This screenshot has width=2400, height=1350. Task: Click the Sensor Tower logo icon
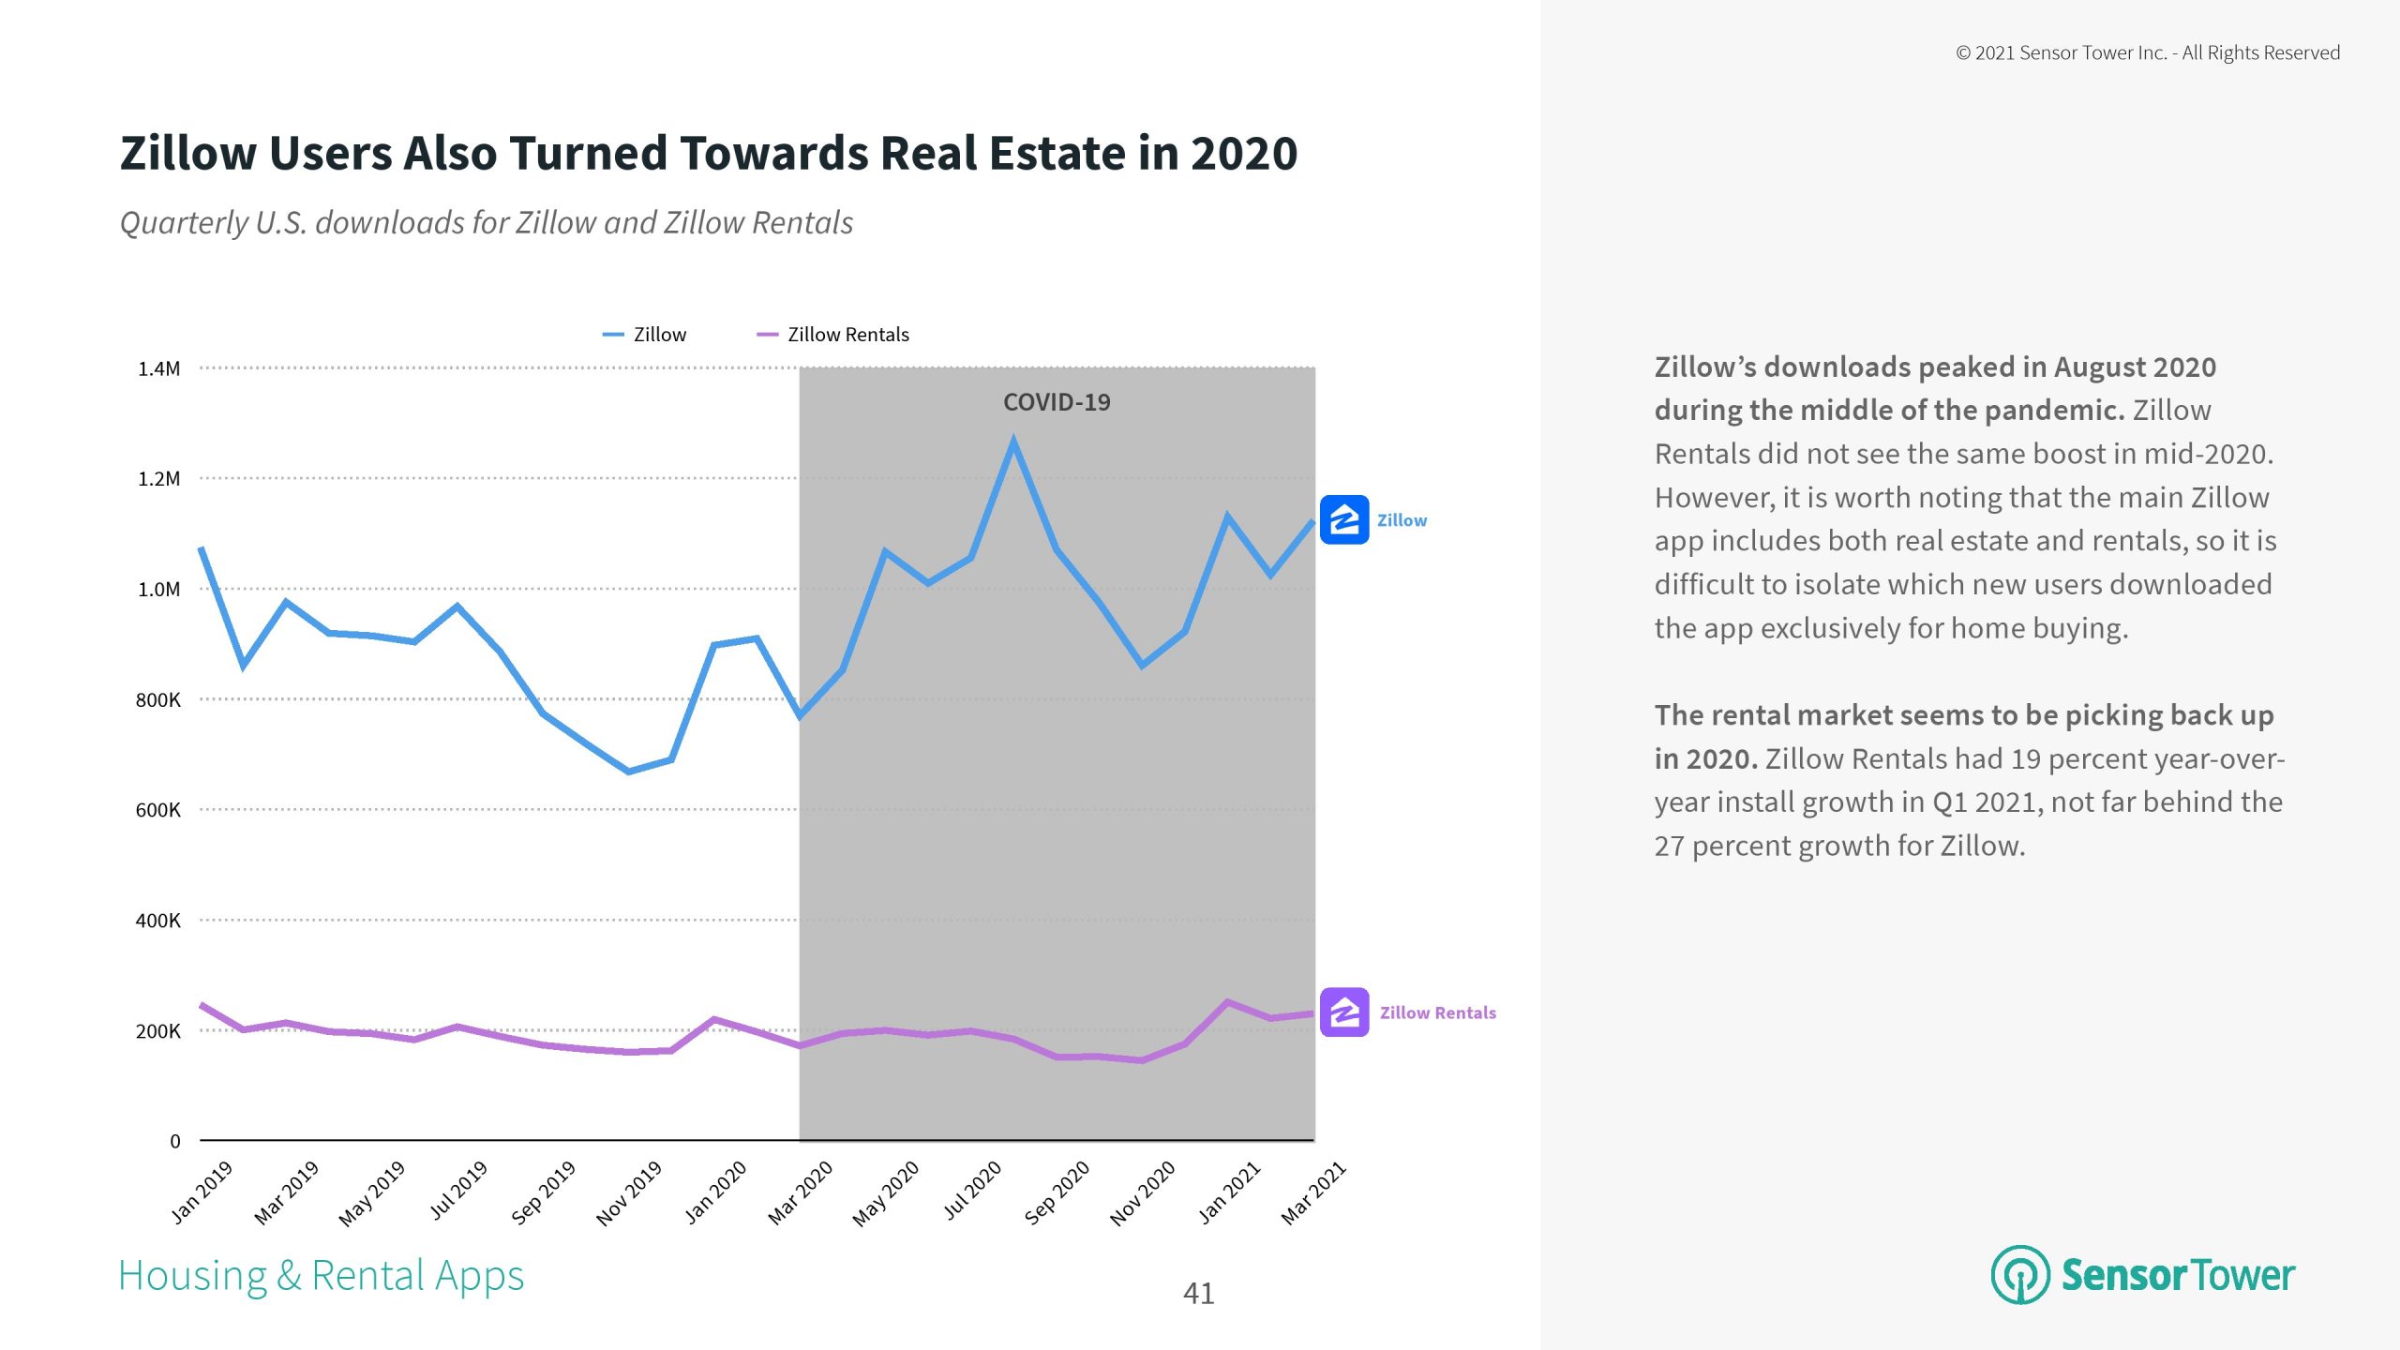[x=2019, y=1274]
